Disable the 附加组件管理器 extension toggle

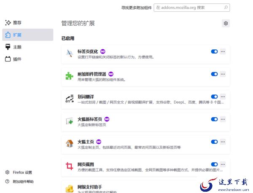tap(214, 74)
